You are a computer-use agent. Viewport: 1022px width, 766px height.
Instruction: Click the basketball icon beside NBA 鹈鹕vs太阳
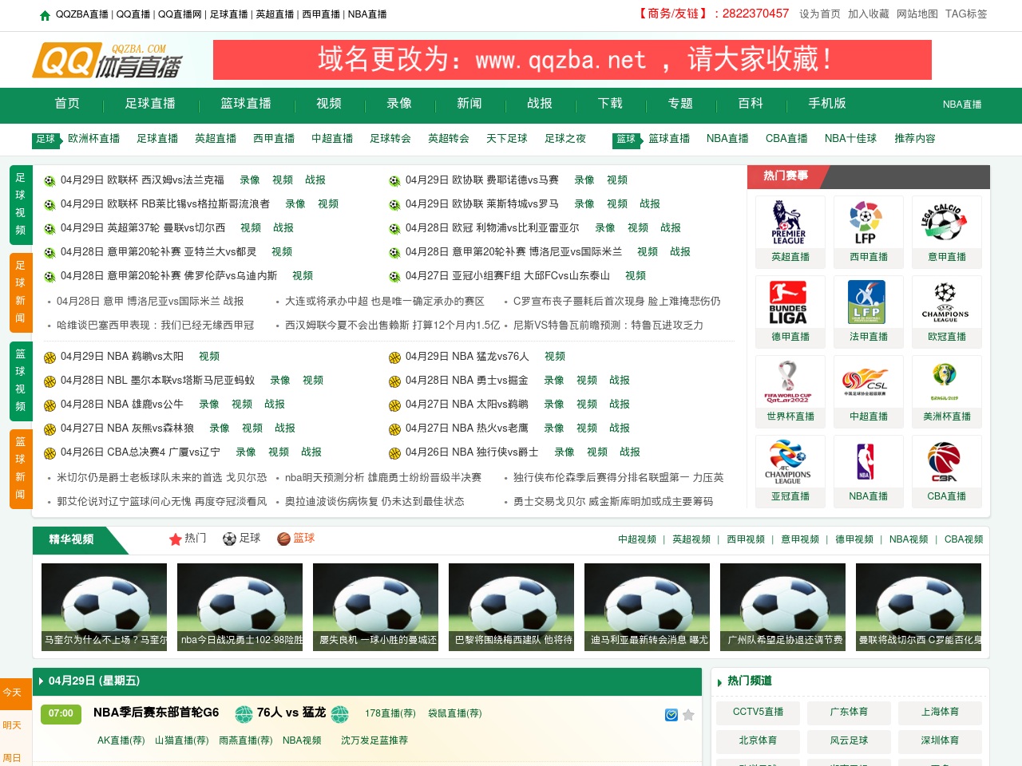coord(50,357)
